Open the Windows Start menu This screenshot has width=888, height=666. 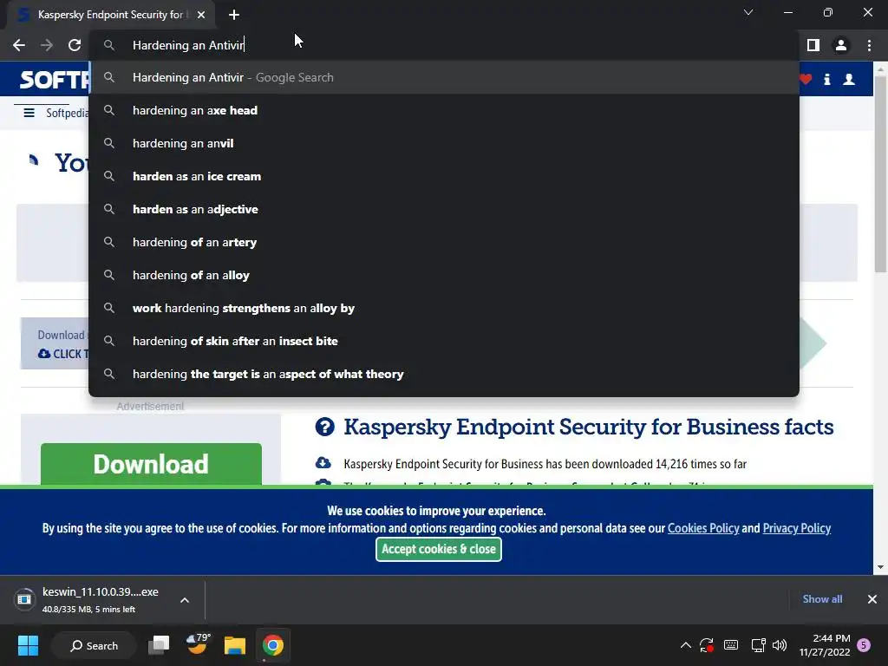pos(28,645)
